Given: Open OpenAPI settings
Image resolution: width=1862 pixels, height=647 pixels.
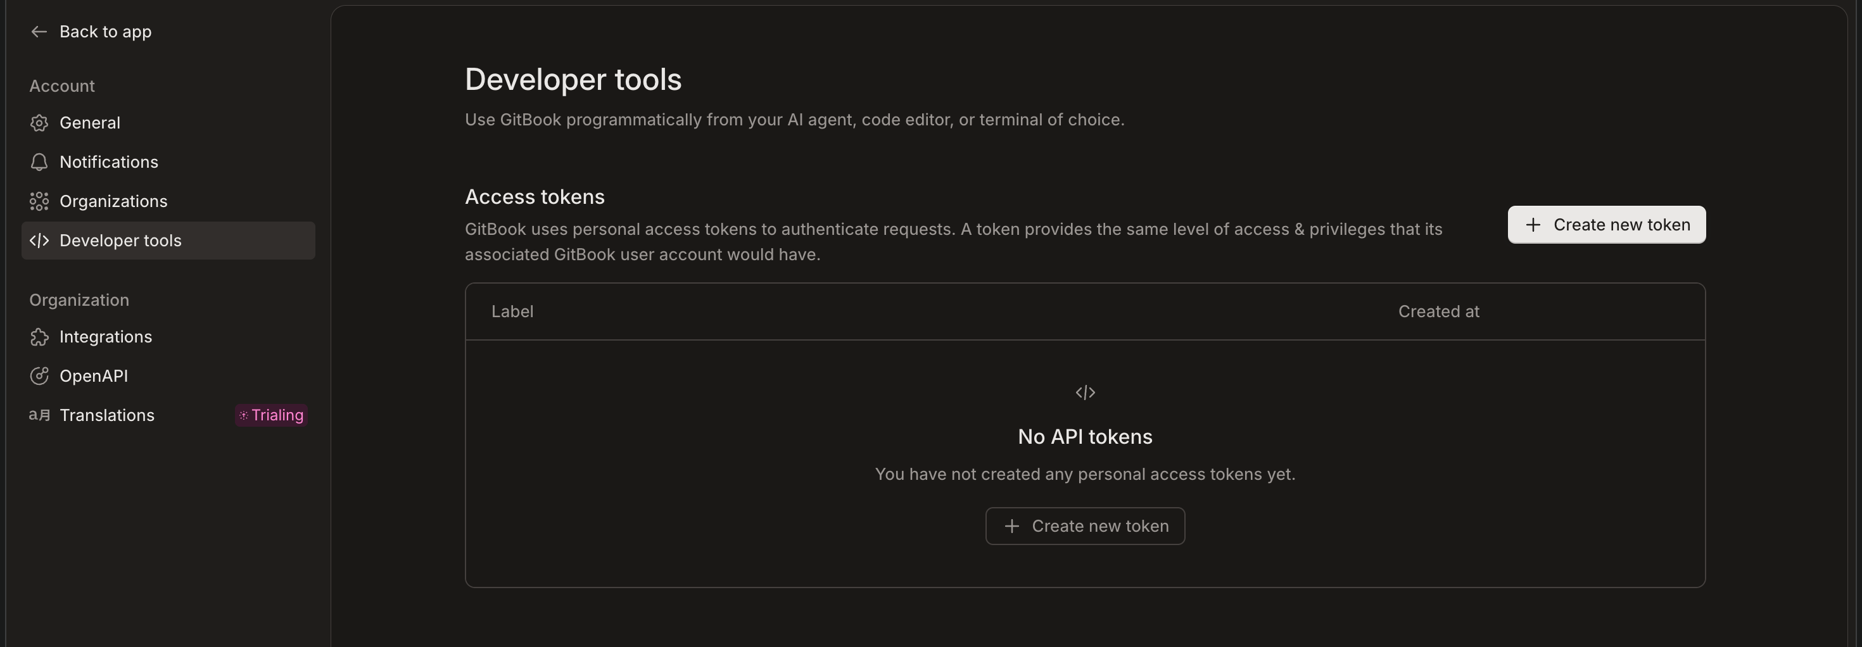Looking at the screenshot, I should tap(168, 376).
